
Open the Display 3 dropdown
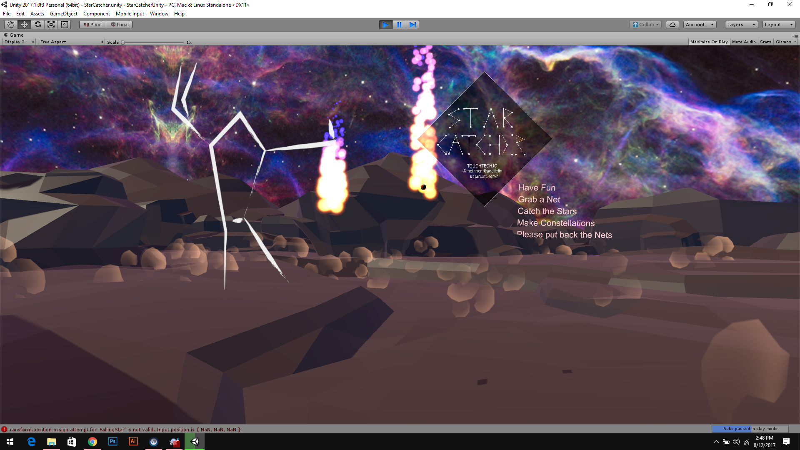tap(19, 42)
